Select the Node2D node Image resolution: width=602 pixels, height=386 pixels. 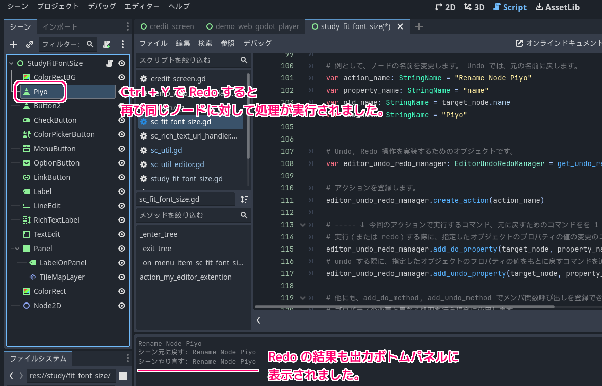pos(47,306)
